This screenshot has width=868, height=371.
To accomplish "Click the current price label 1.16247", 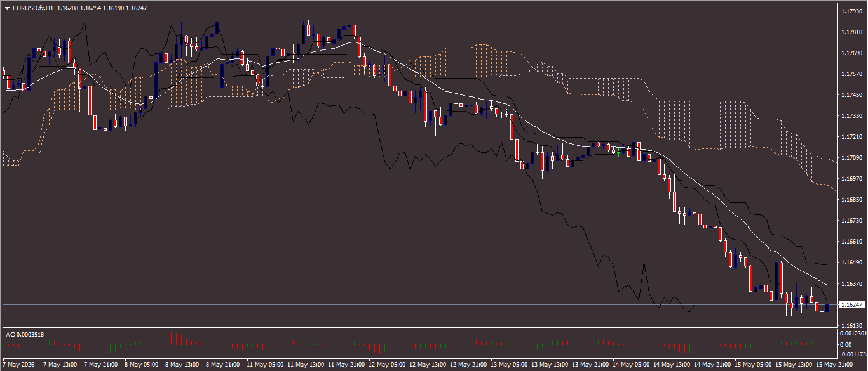I will coord(851,305).
